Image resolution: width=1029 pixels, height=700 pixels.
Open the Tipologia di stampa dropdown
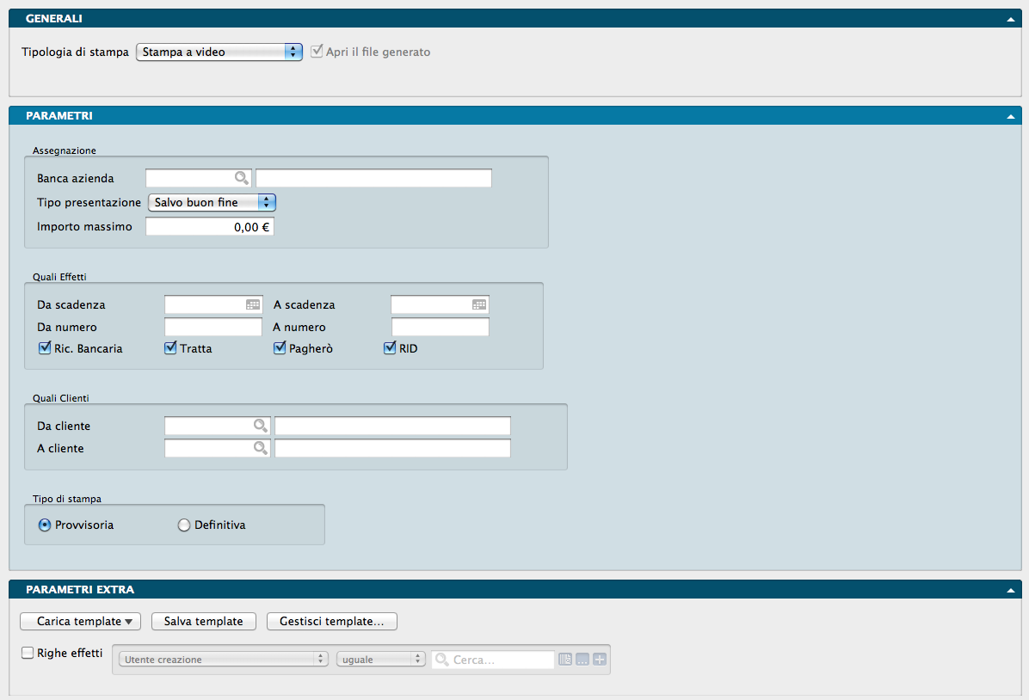(219, 52)
